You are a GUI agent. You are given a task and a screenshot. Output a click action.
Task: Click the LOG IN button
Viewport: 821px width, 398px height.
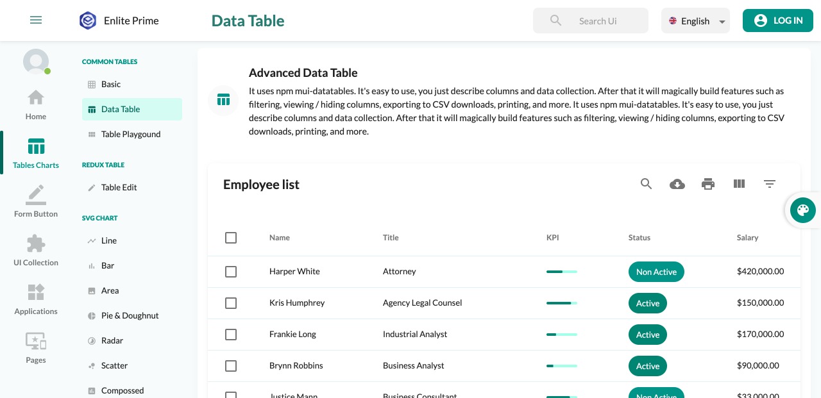coord(778,21)
